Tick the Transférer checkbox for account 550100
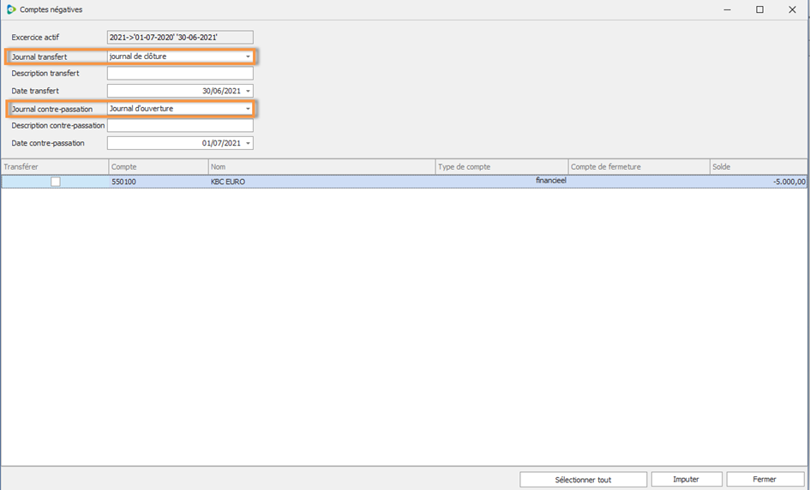This screenshot has height=490, width=810. (x=55, y=182)
